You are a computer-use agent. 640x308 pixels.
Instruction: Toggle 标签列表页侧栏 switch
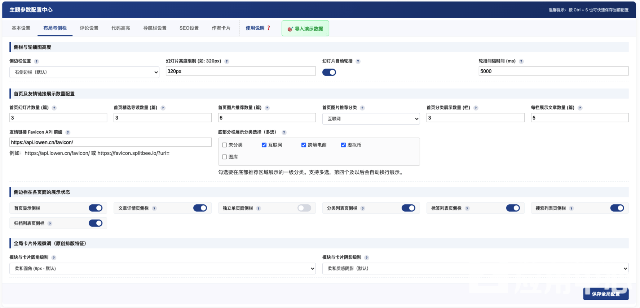[513, 208]
